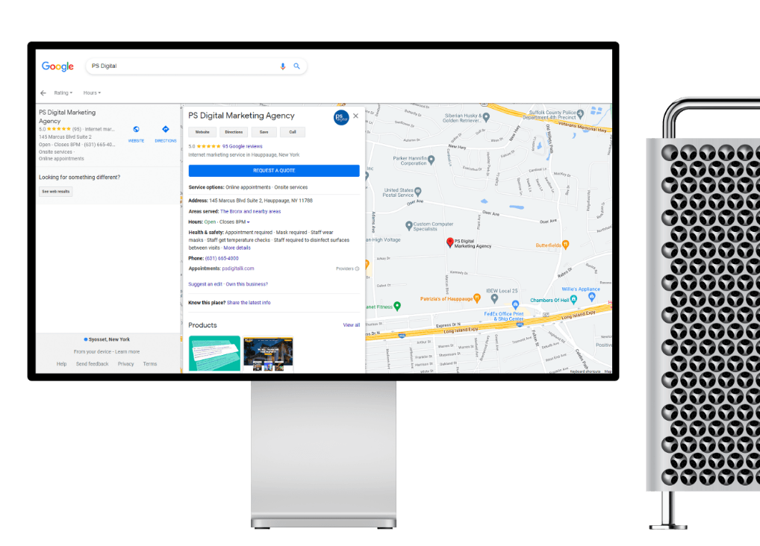Click Willie's Appliance map marker
The height and width of the screenshot is (546, 760).
[x=591, y=297]
